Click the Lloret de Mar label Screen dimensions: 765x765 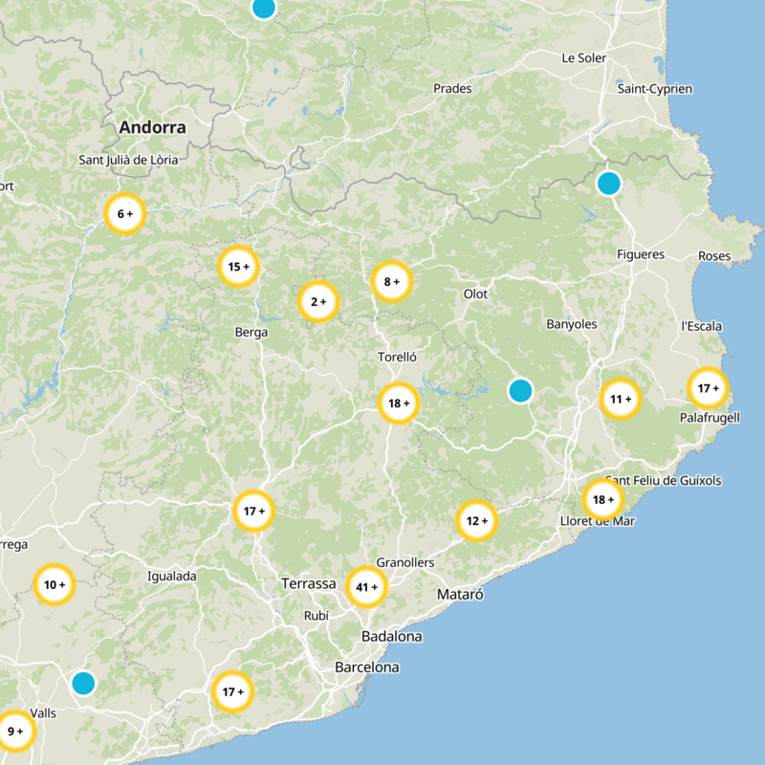(x=598, y=521)
